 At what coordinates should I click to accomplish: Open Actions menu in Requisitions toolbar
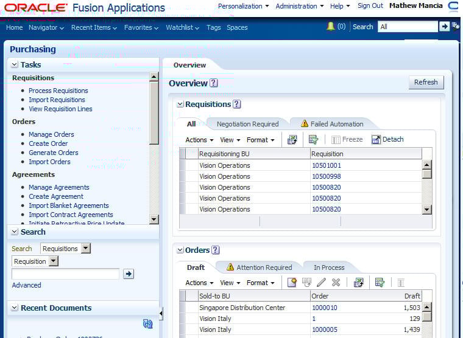click(x=199, y=140)
